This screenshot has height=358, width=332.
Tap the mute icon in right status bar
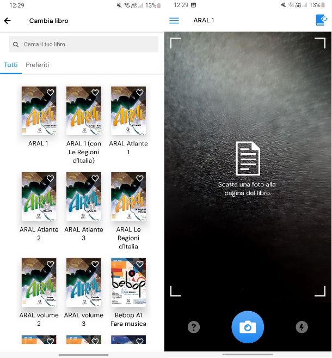(x=284, y=5)
